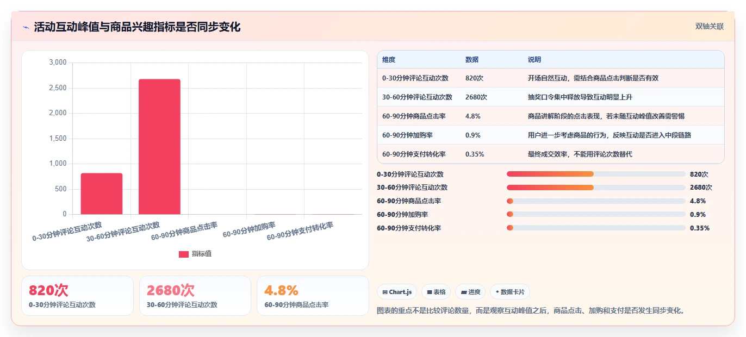Click table value 4.8%
The image size is (746, 337).
[473, 116]
